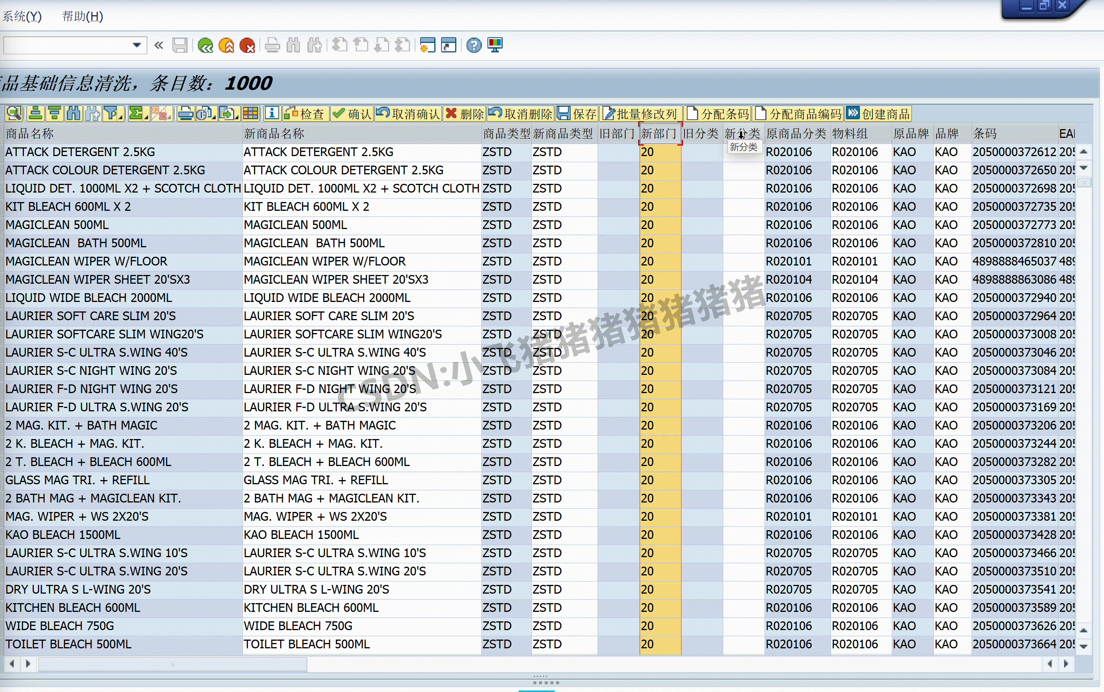The width and height of the screenshot is (1104, 692).
Task: Collapse the command field with double chevron
Action: (x=159, y=45)
